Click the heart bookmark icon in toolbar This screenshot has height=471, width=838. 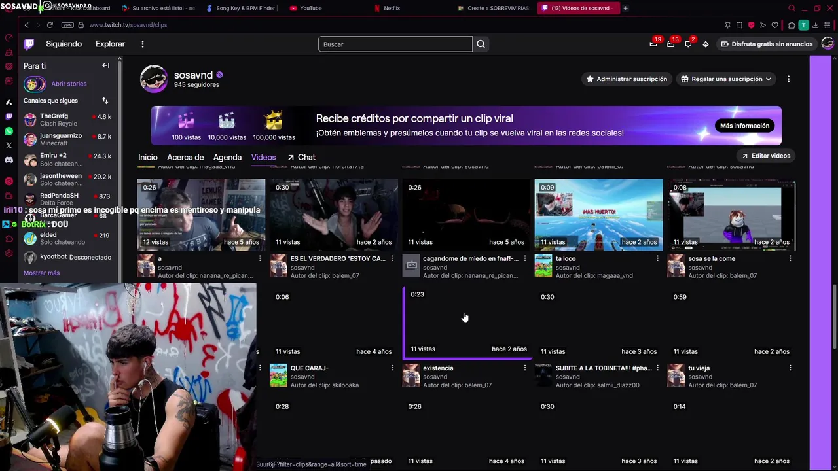tap(774, 25)
